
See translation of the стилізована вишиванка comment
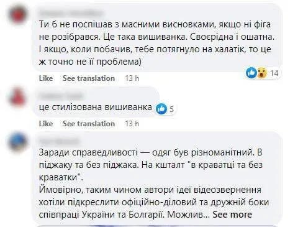[x=89, y=124]
